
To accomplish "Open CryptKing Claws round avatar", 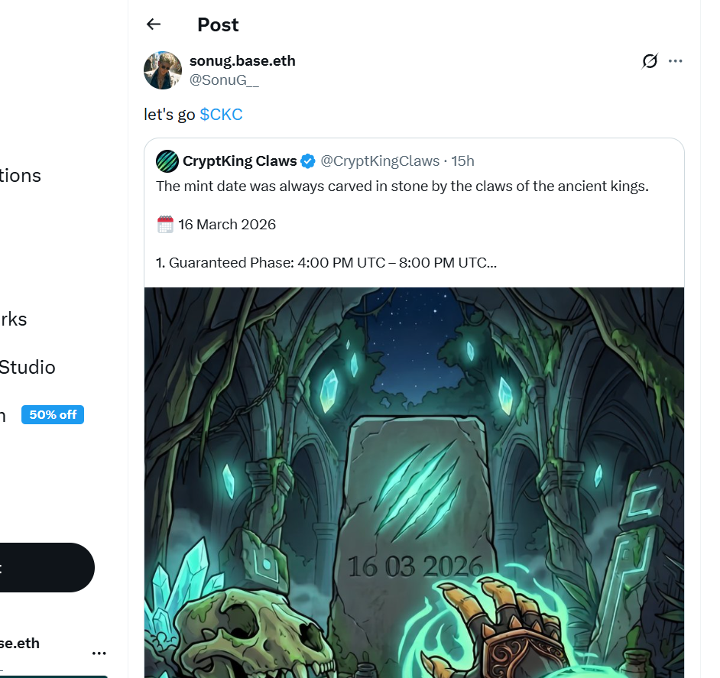I will click(x=167, y=161).
